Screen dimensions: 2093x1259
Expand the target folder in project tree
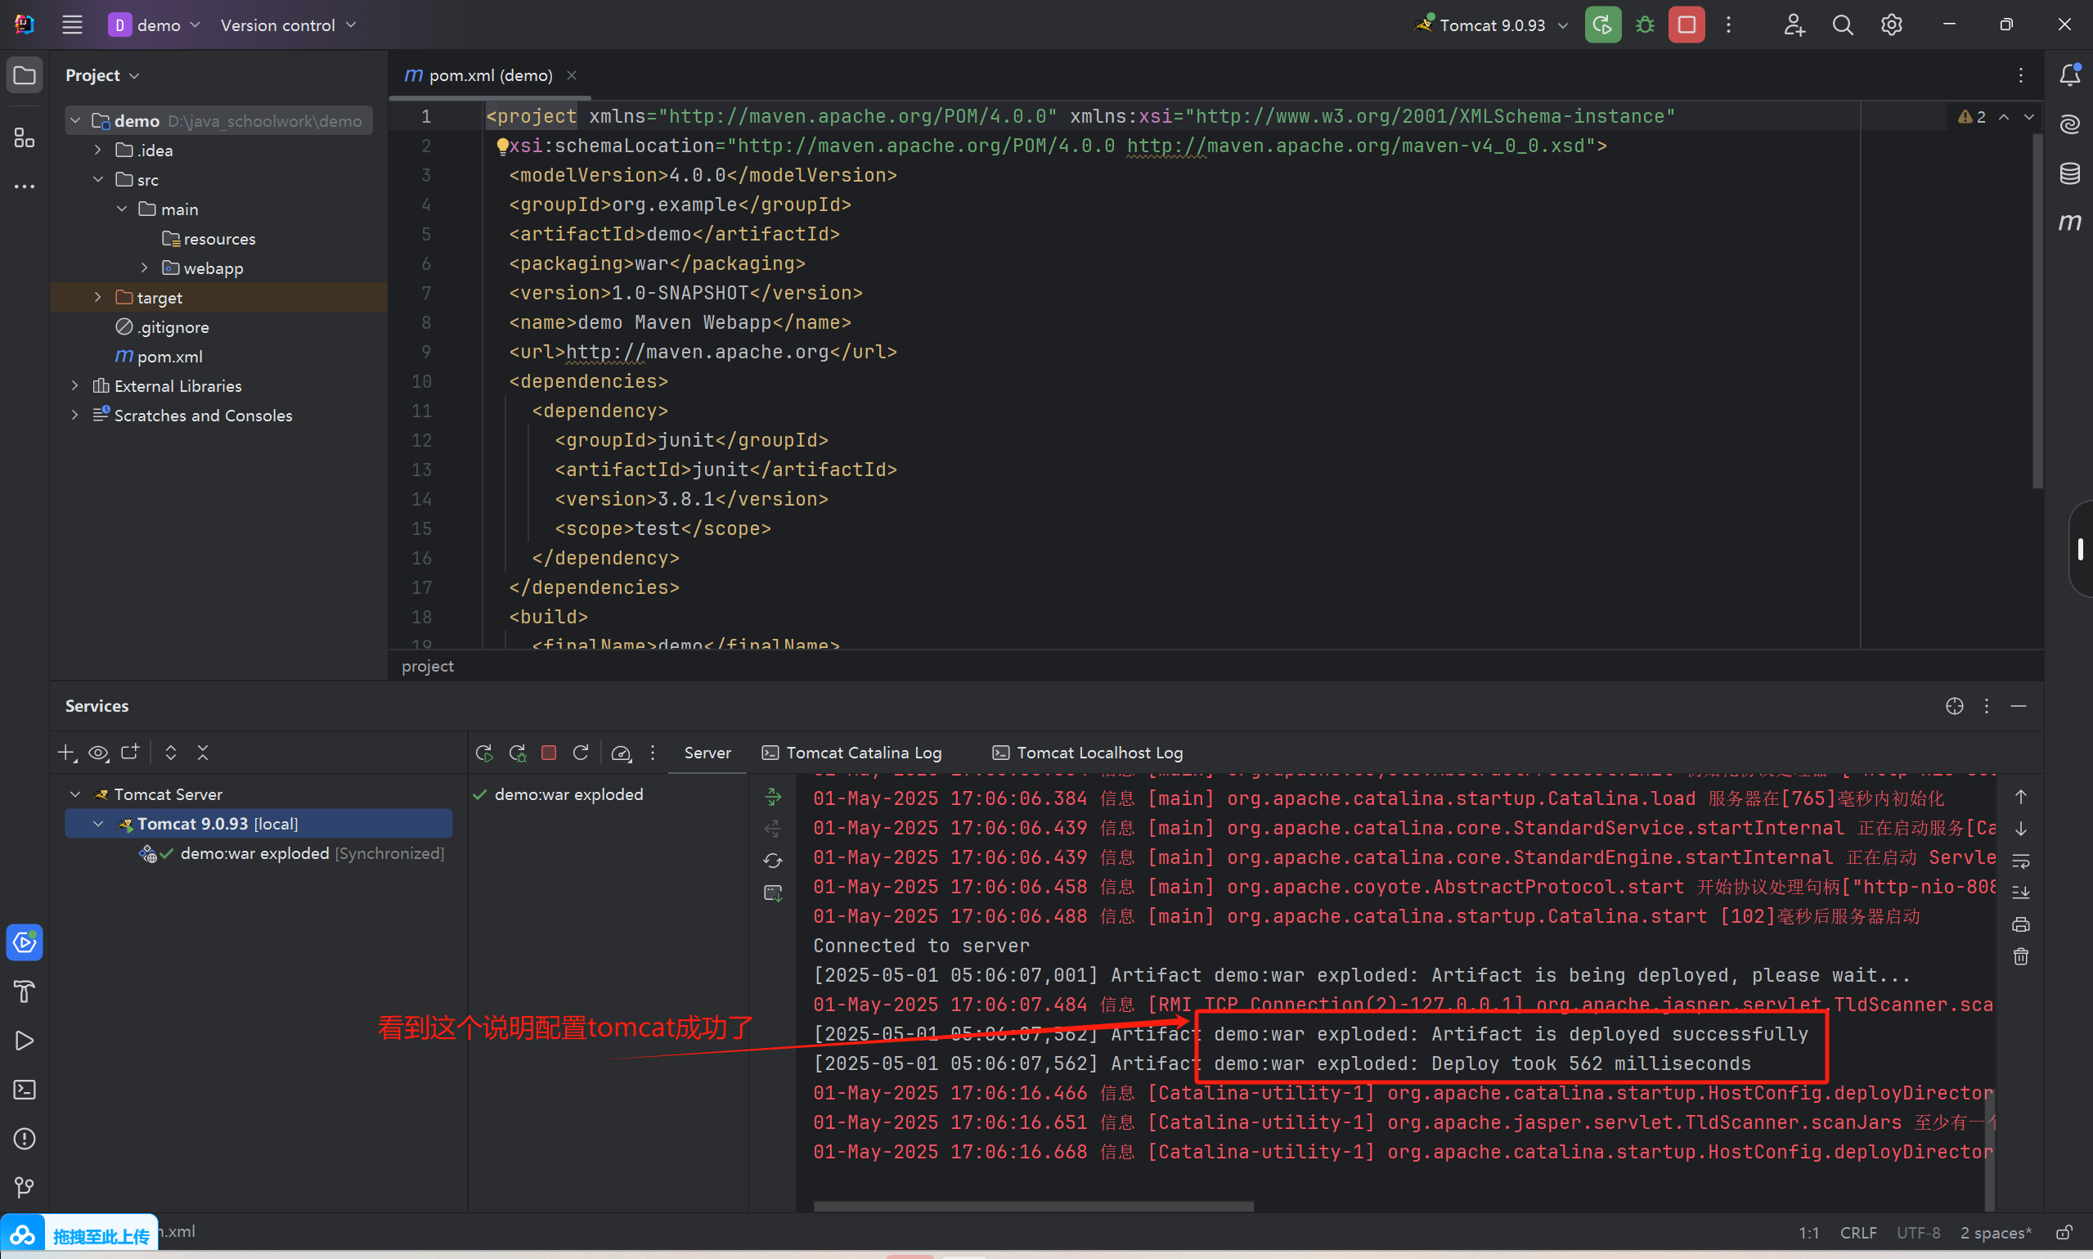97,297
